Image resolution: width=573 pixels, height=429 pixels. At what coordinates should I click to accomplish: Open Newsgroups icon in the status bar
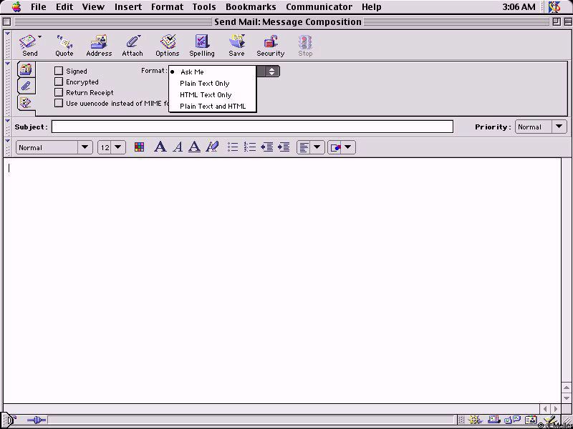(x=512, y=420)
